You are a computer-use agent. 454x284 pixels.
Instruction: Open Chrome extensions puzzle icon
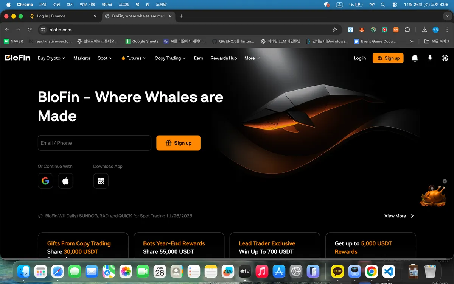tap(407, 30)
